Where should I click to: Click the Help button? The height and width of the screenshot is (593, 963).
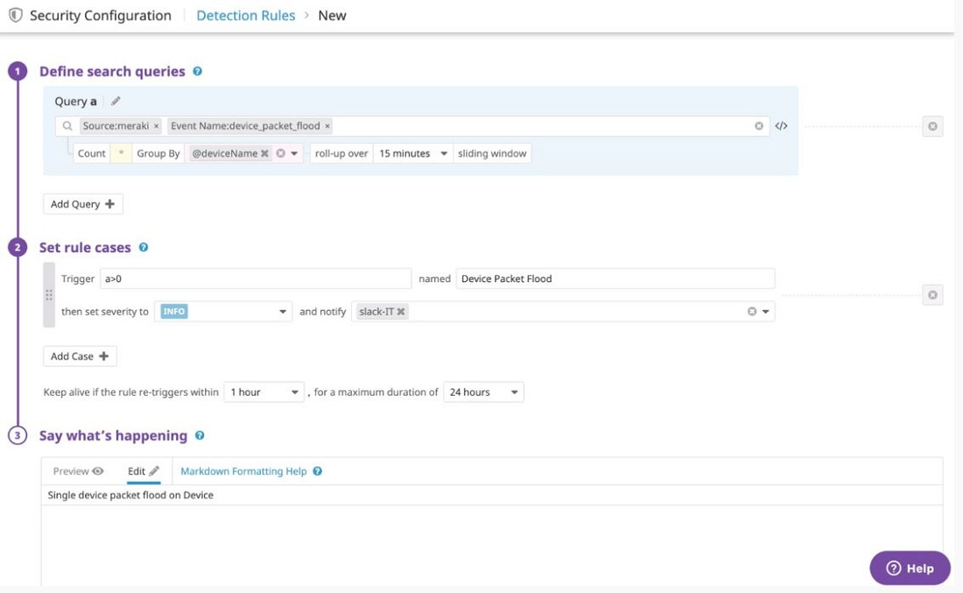coord(910,568)
